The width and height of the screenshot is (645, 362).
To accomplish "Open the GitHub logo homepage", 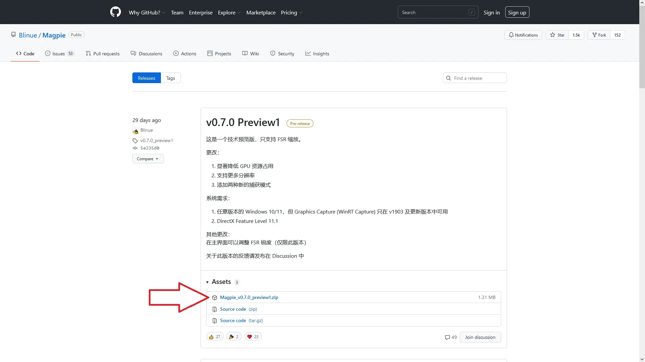I will coord(115,12).
